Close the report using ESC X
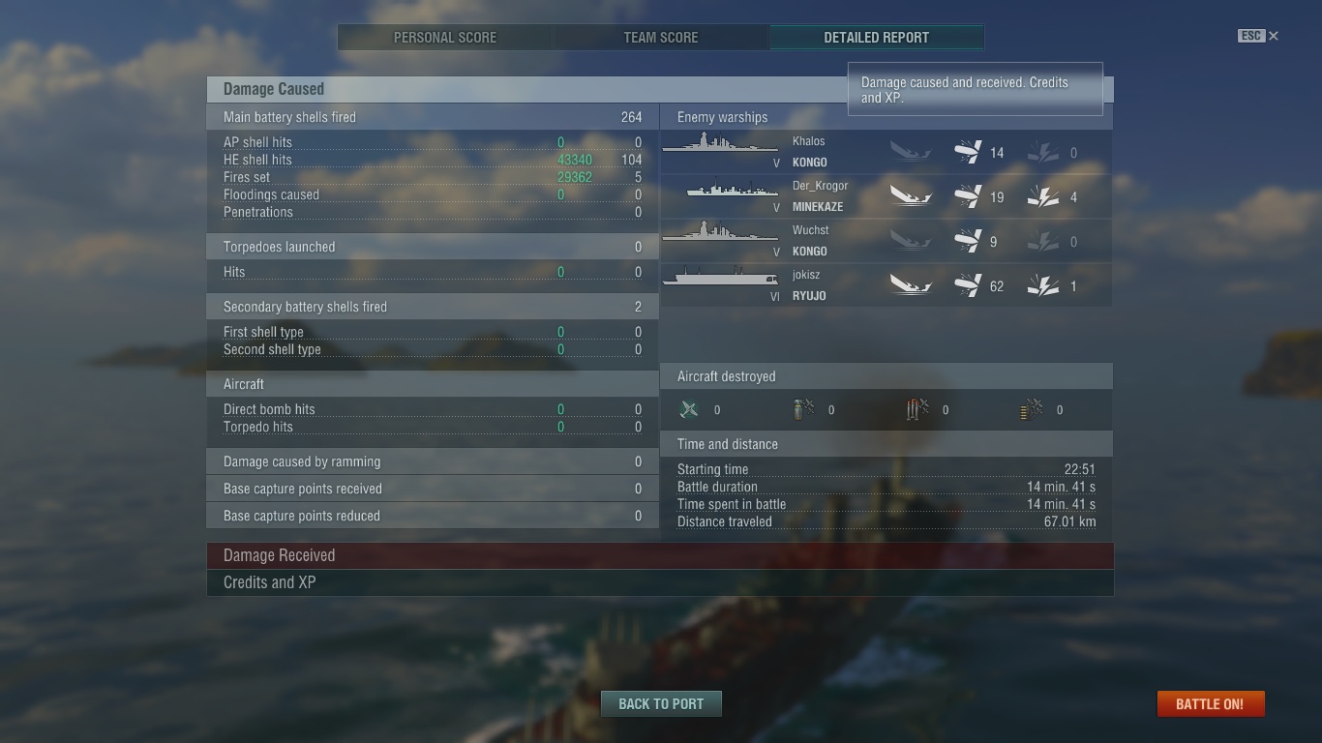1322x743 pixels. click(x=1258, y=36)
